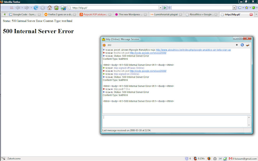Screen dimensions: 258x161
Task: Click blip Message Session title bar icon
Action: coord(104,39)
